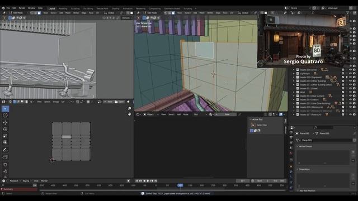358x201 pixels.
Task: Open the Output properties tab icon
Action: (x=291, y=137)
